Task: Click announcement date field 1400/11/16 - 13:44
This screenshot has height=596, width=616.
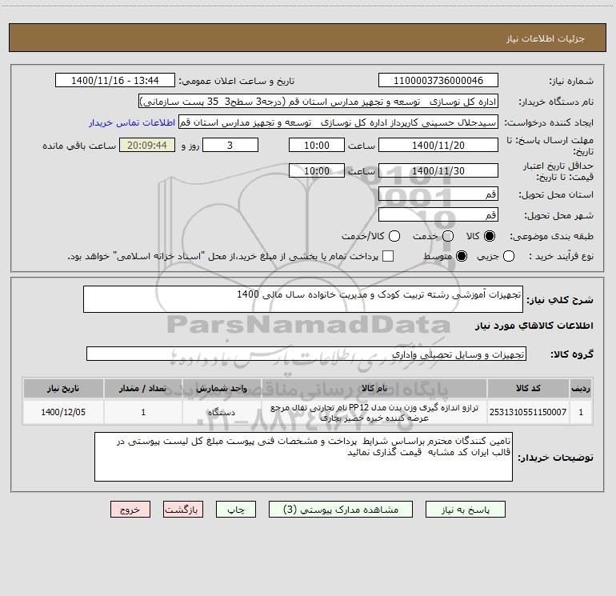Action: pyautogui.click(x=115, y=81)
